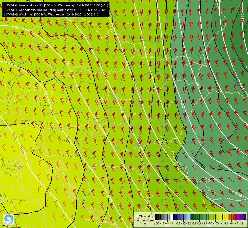Click the -20 legend scale value
The image size is (248, 228).
coord(210,224)
